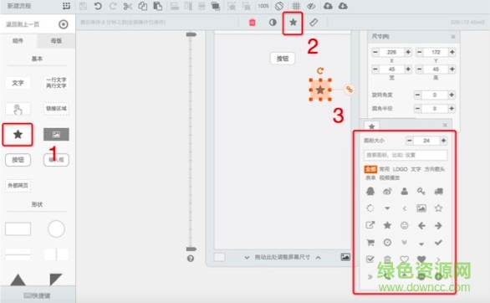490x303 pixels.
Task: Select the two-line 一行文字 component
Action: click(x=56, y=83)
